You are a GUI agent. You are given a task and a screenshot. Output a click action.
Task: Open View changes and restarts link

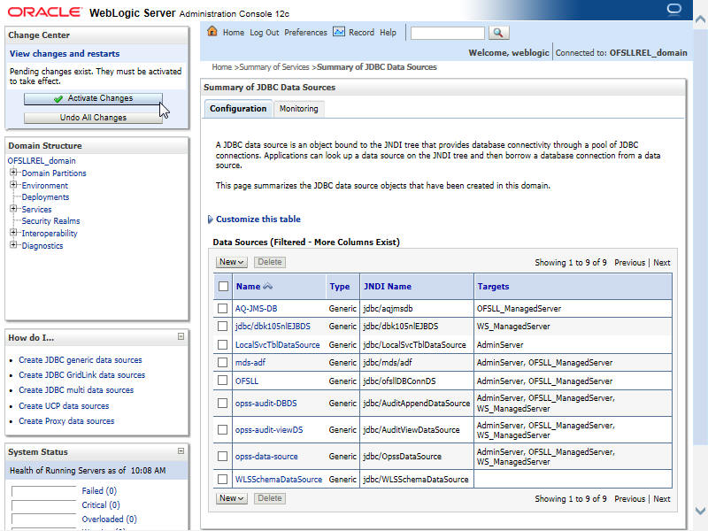point(65,54)
